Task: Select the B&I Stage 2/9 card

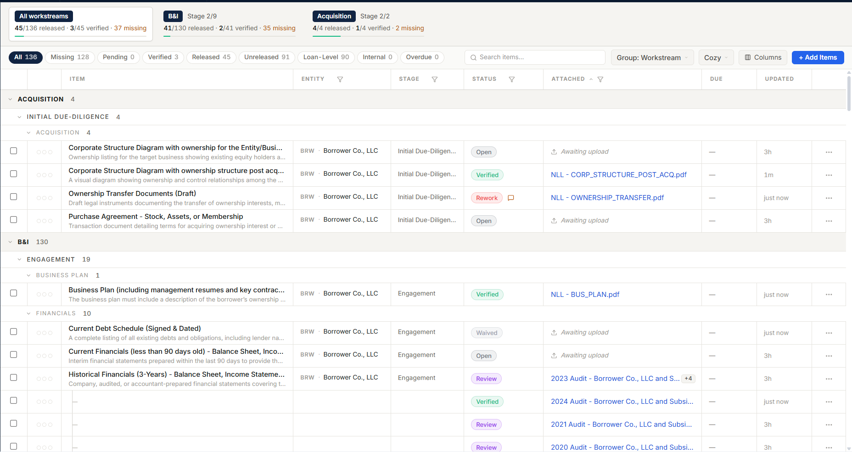Action: [x=230, y=24]
